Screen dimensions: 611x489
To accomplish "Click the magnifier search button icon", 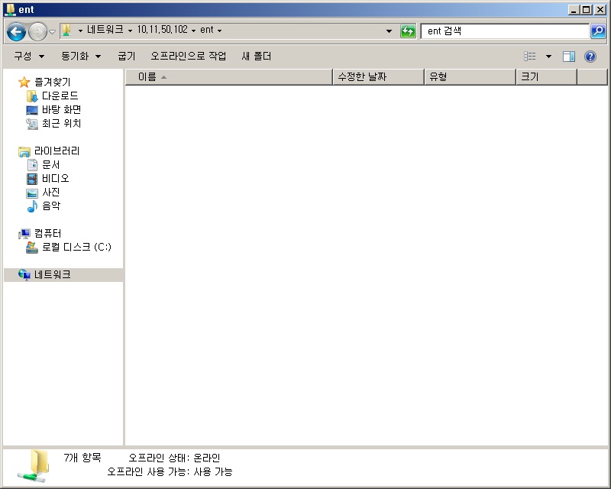I will [x=598, y=31].
